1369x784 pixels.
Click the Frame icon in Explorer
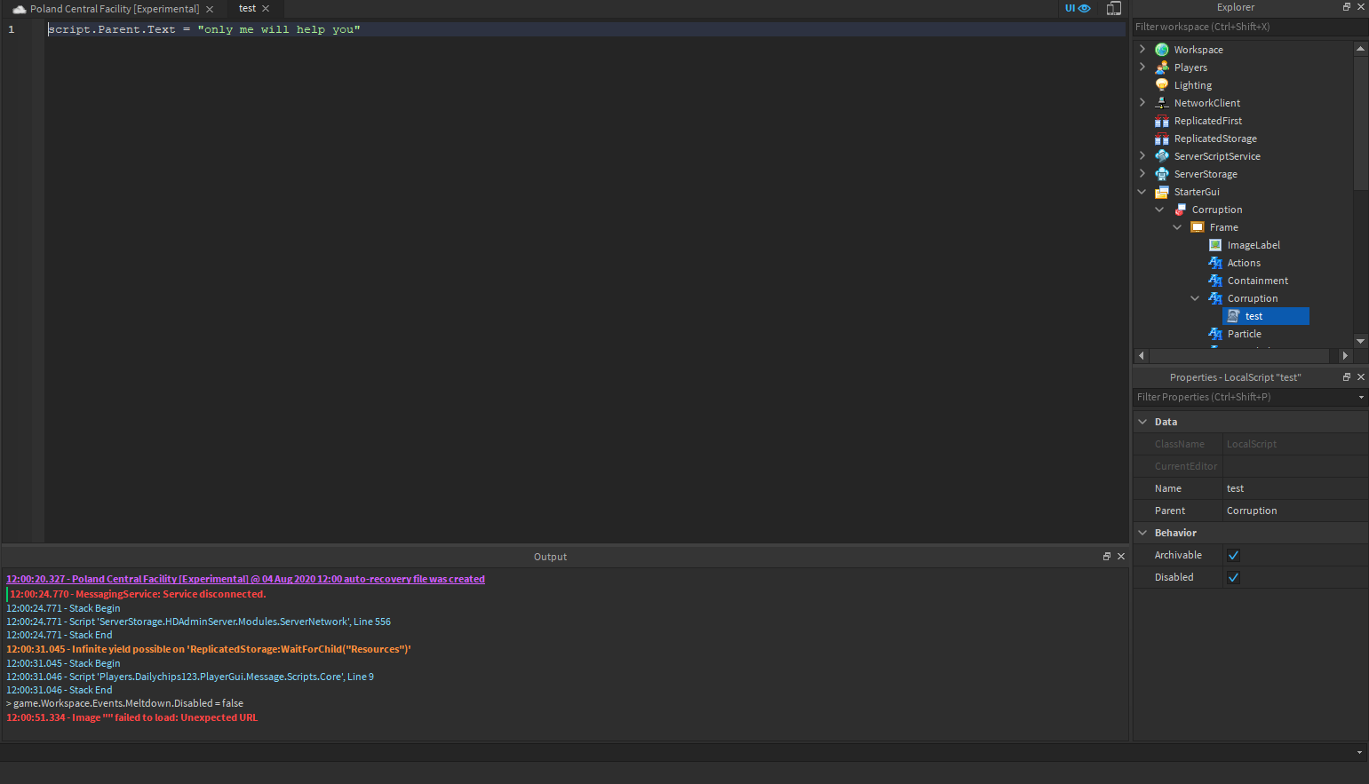1198,227
